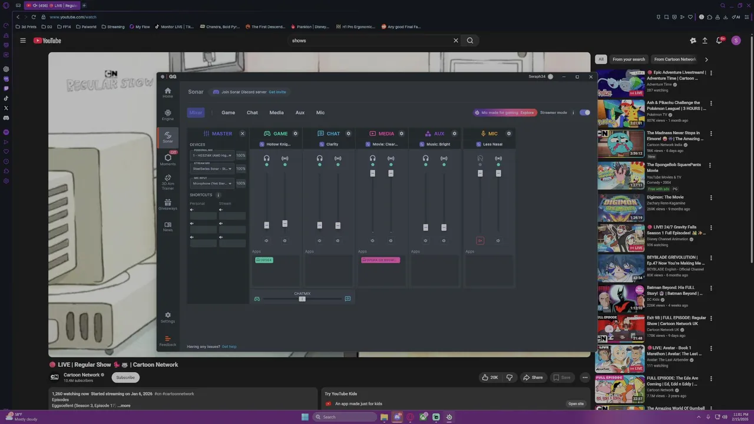The image size is (754, 424).
Task: Select the From your search filter chip
Action: point(629,59)
